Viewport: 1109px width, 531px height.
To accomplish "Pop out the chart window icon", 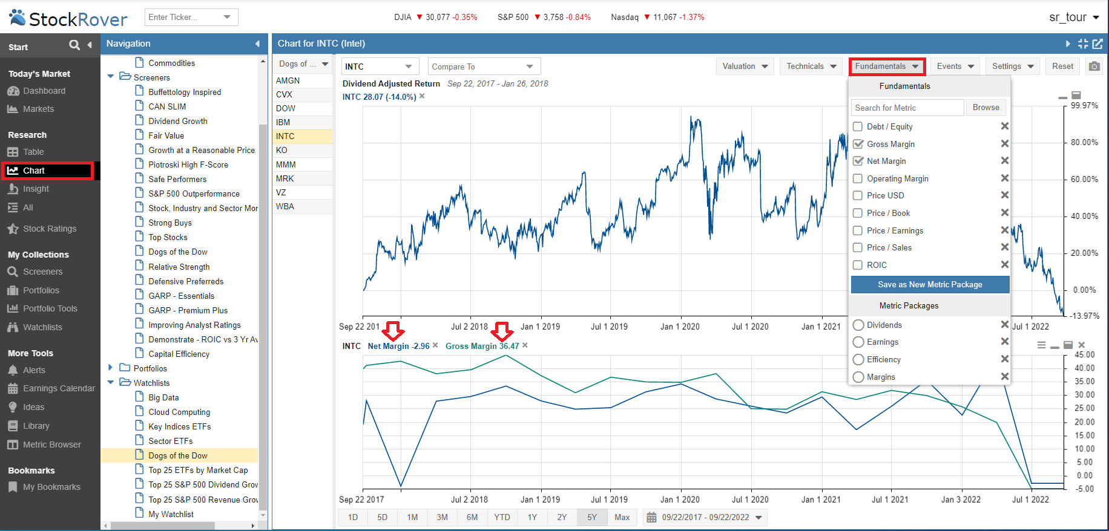I will pos(1097,44).
